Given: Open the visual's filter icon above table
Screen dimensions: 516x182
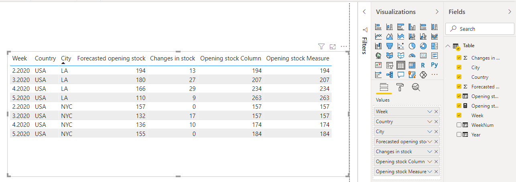Looking at the screenshot, I should click(321, 47).
